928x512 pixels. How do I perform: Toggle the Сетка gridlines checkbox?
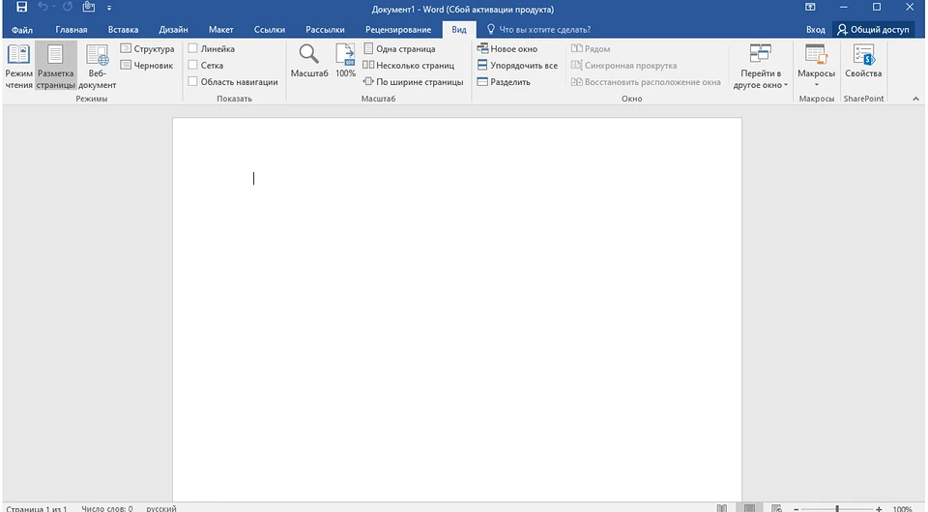193,66
